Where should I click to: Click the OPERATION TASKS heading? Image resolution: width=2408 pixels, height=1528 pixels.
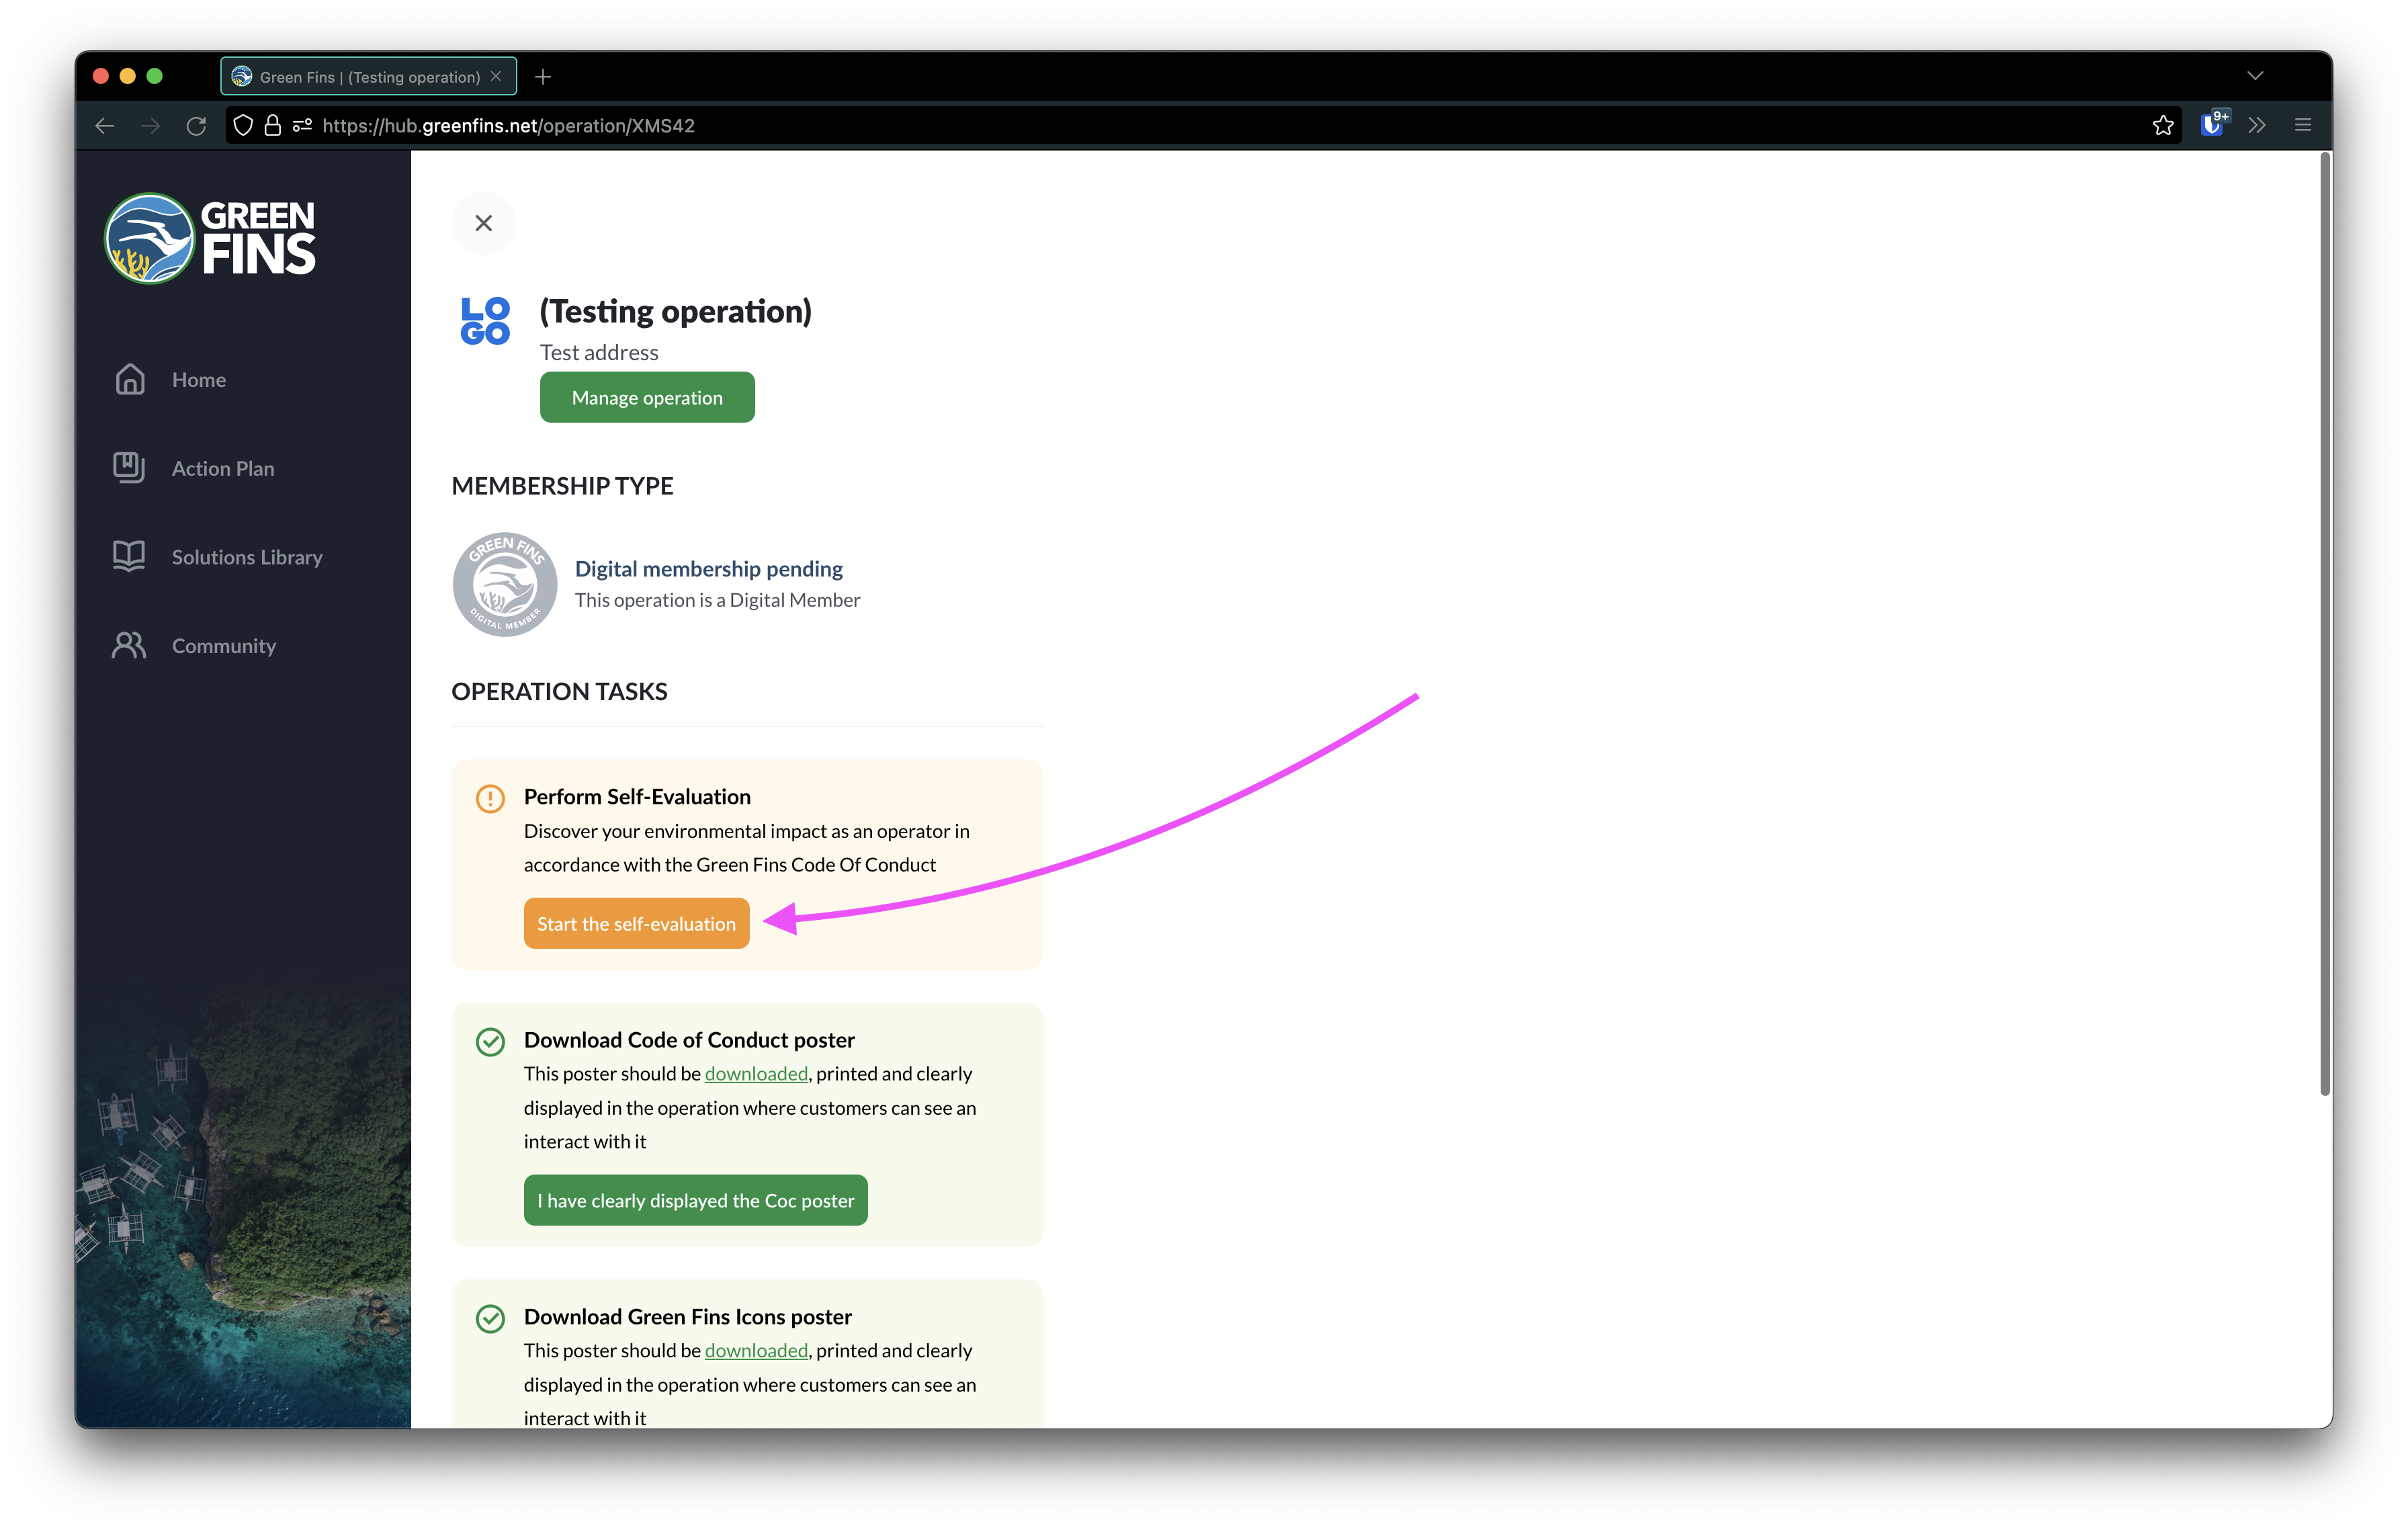point(559,691)
